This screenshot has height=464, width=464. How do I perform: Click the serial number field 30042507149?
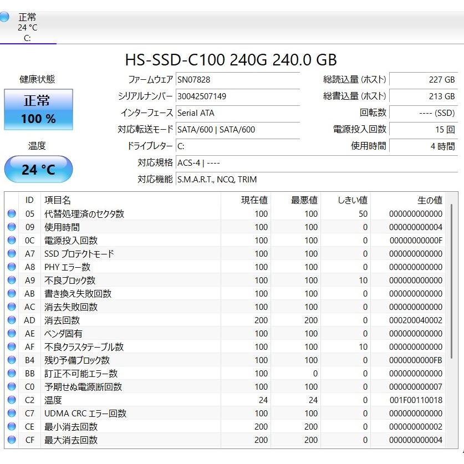(x=238, y=96)
